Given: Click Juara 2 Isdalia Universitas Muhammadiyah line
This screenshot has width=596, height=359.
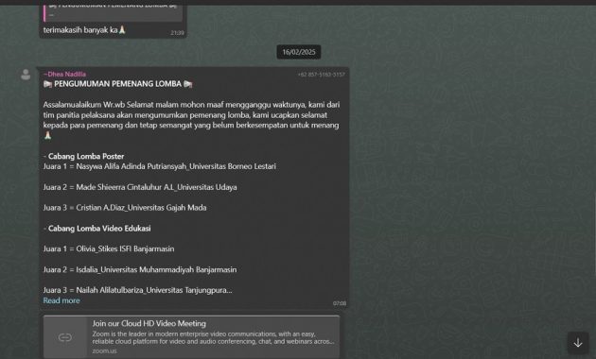Looking at the screenshot, I should click(140, 269).
